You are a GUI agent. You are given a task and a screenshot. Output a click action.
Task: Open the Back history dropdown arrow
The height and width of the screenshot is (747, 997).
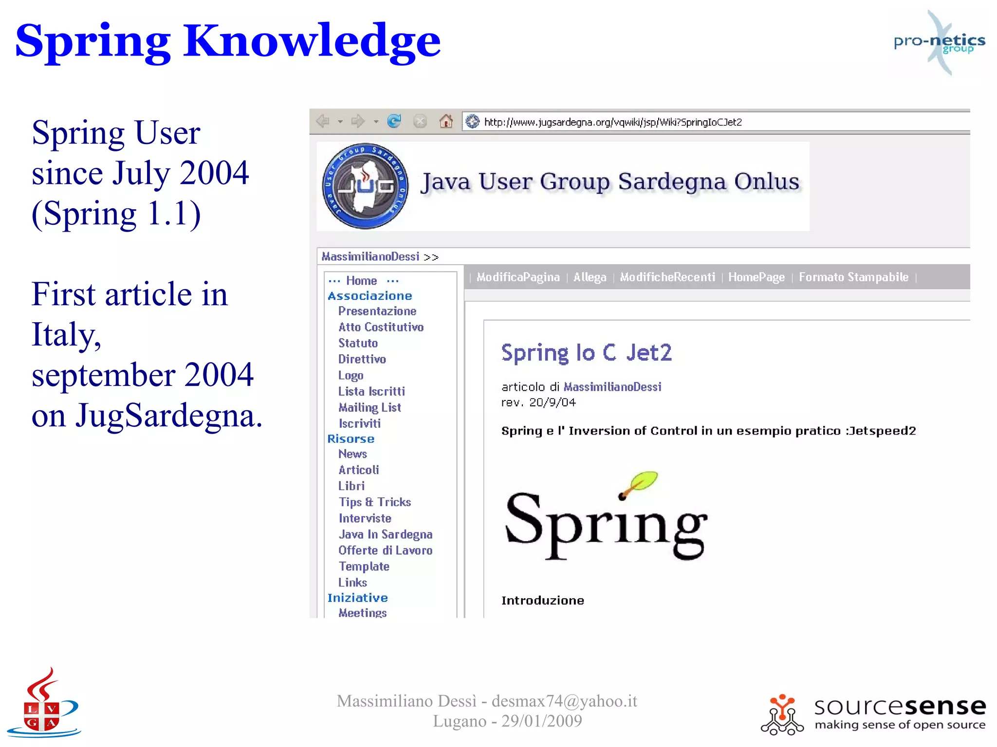[x=340, y=121]
